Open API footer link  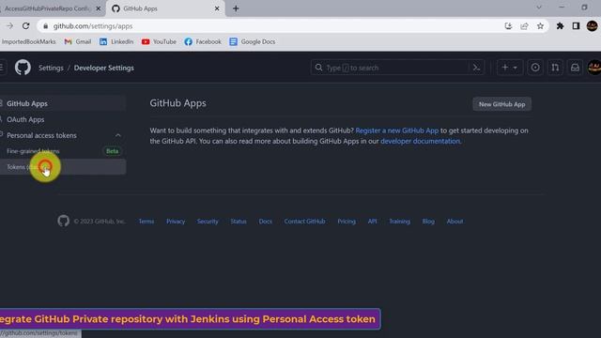point(372,222)
